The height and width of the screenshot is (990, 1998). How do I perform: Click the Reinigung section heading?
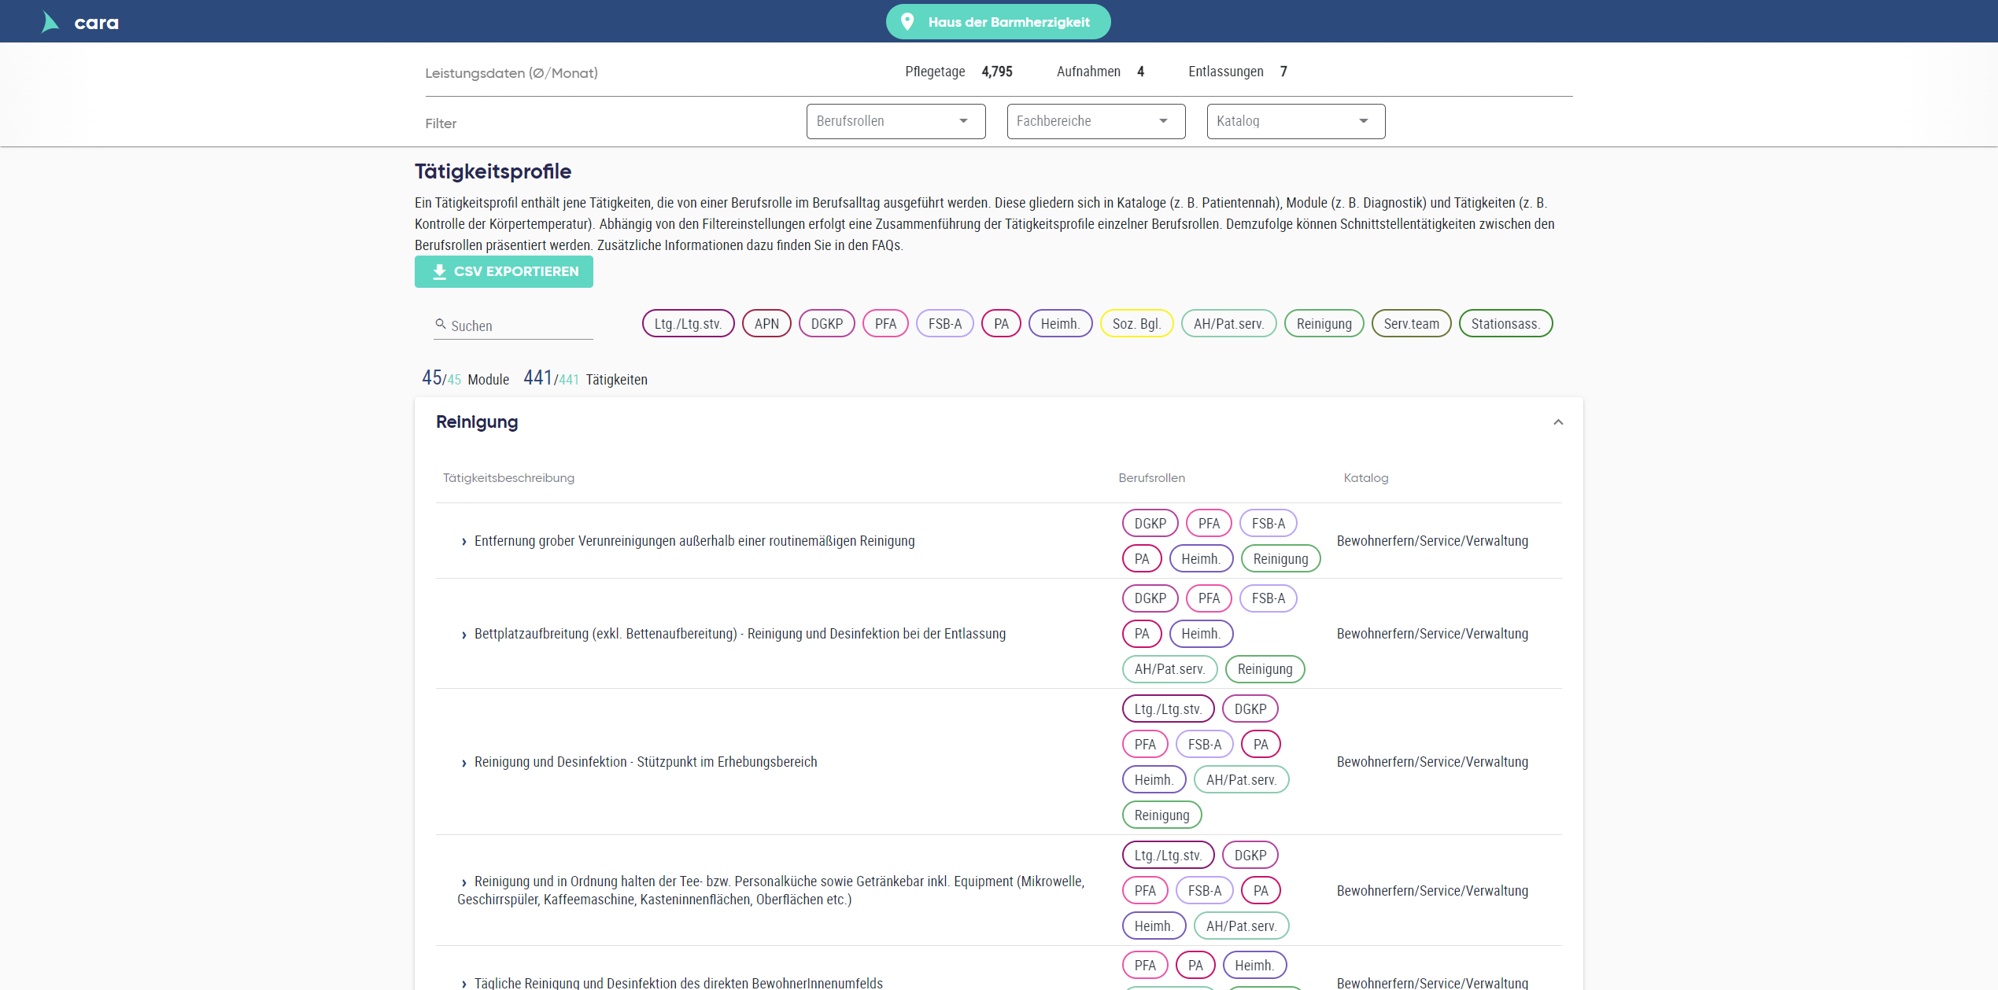point(477,421)
